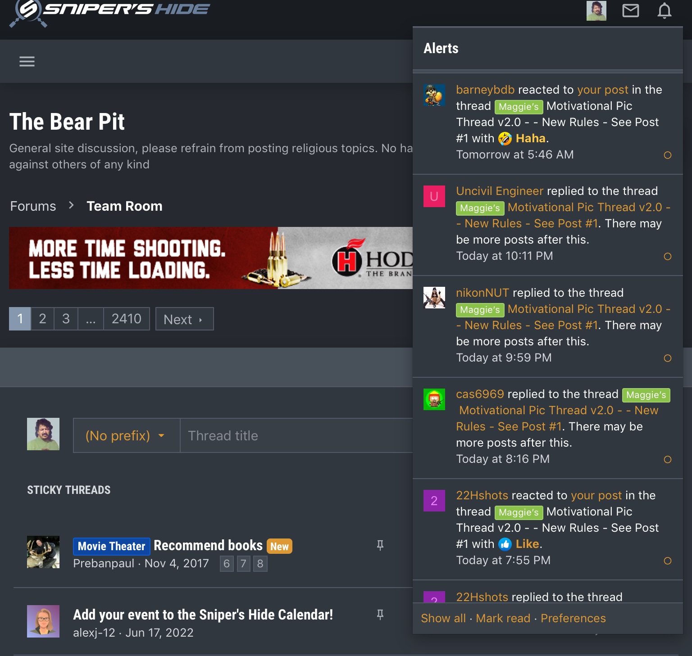Jump to page 7 of Recommend books
Screen dimensions: 692x656
point(243,564)
